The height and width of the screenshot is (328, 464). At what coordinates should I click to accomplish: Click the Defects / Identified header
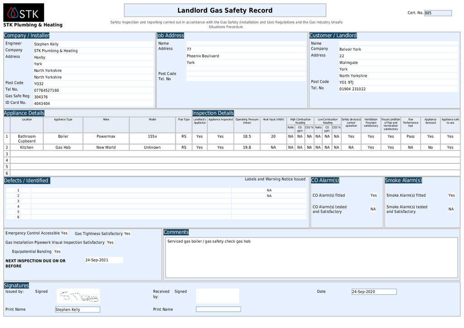27,180
